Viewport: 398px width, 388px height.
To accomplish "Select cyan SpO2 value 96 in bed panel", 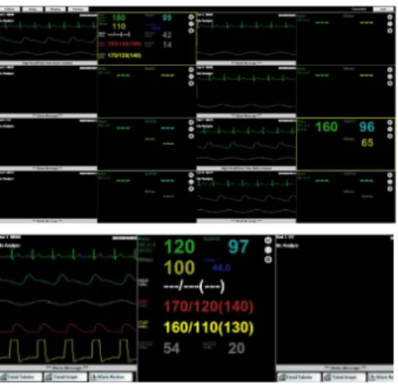I will pos(367,127).
